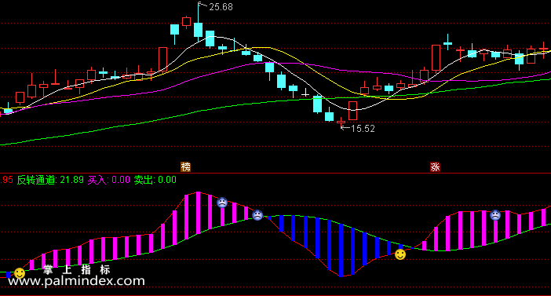Open the 榜 marker badge

pos(185,166)
